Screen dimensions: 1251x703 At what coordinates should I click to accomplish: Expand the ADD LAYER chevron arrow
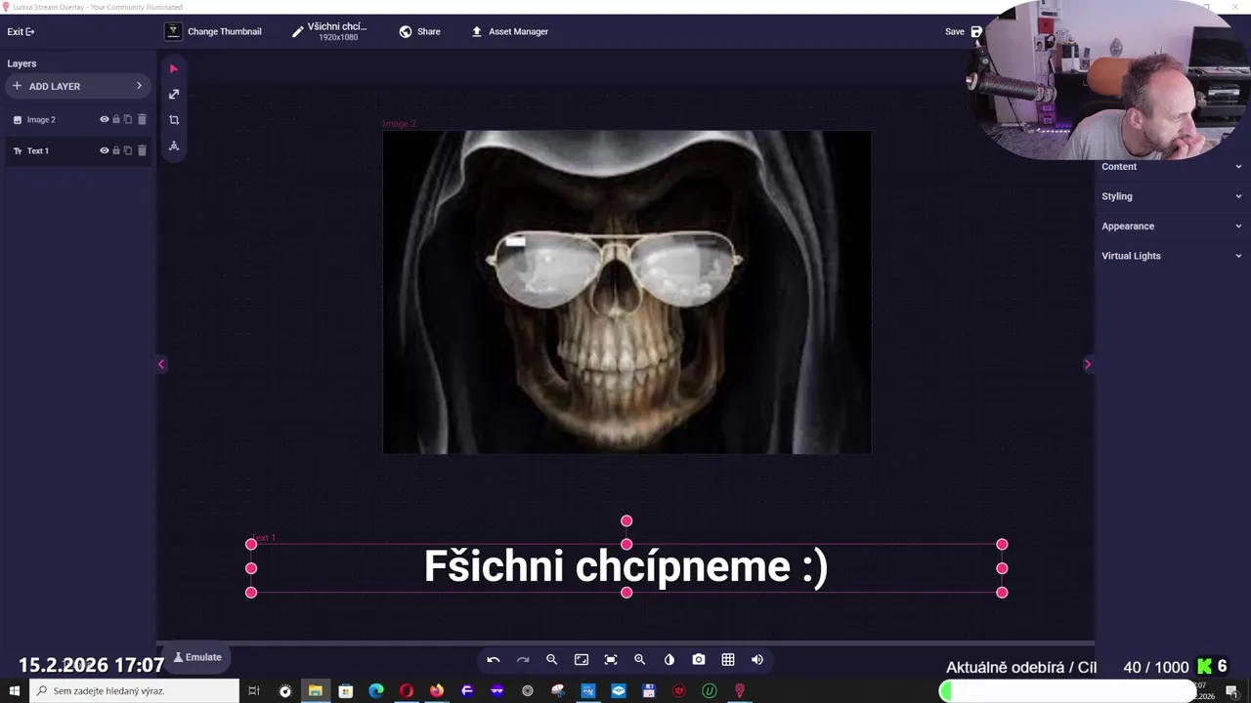click(139, 86)
